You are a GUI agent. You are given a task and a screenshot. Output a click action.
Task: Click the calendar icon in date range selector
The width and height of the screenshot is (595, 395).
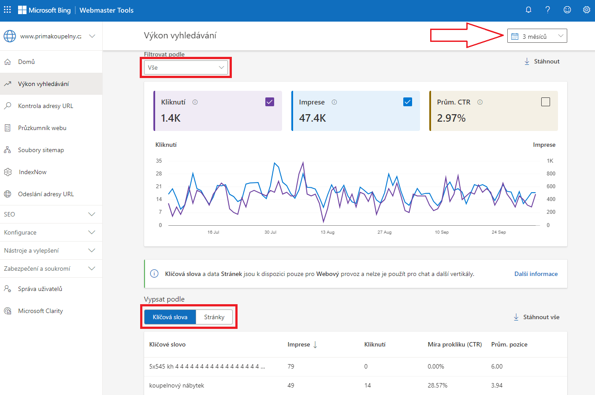pyautogui.click(x=514, y=36)
